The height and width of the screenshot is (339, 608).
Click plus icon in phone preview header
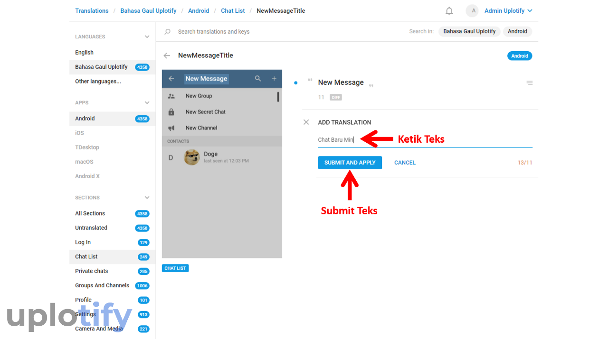(274, 79)
